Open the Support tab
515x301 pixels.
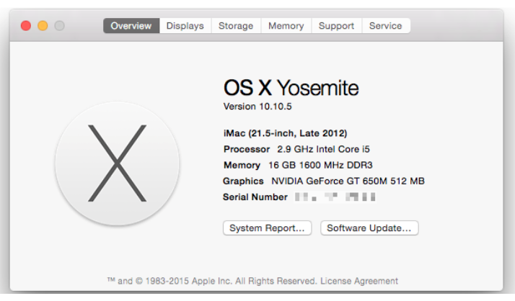[x=336, y=26]
